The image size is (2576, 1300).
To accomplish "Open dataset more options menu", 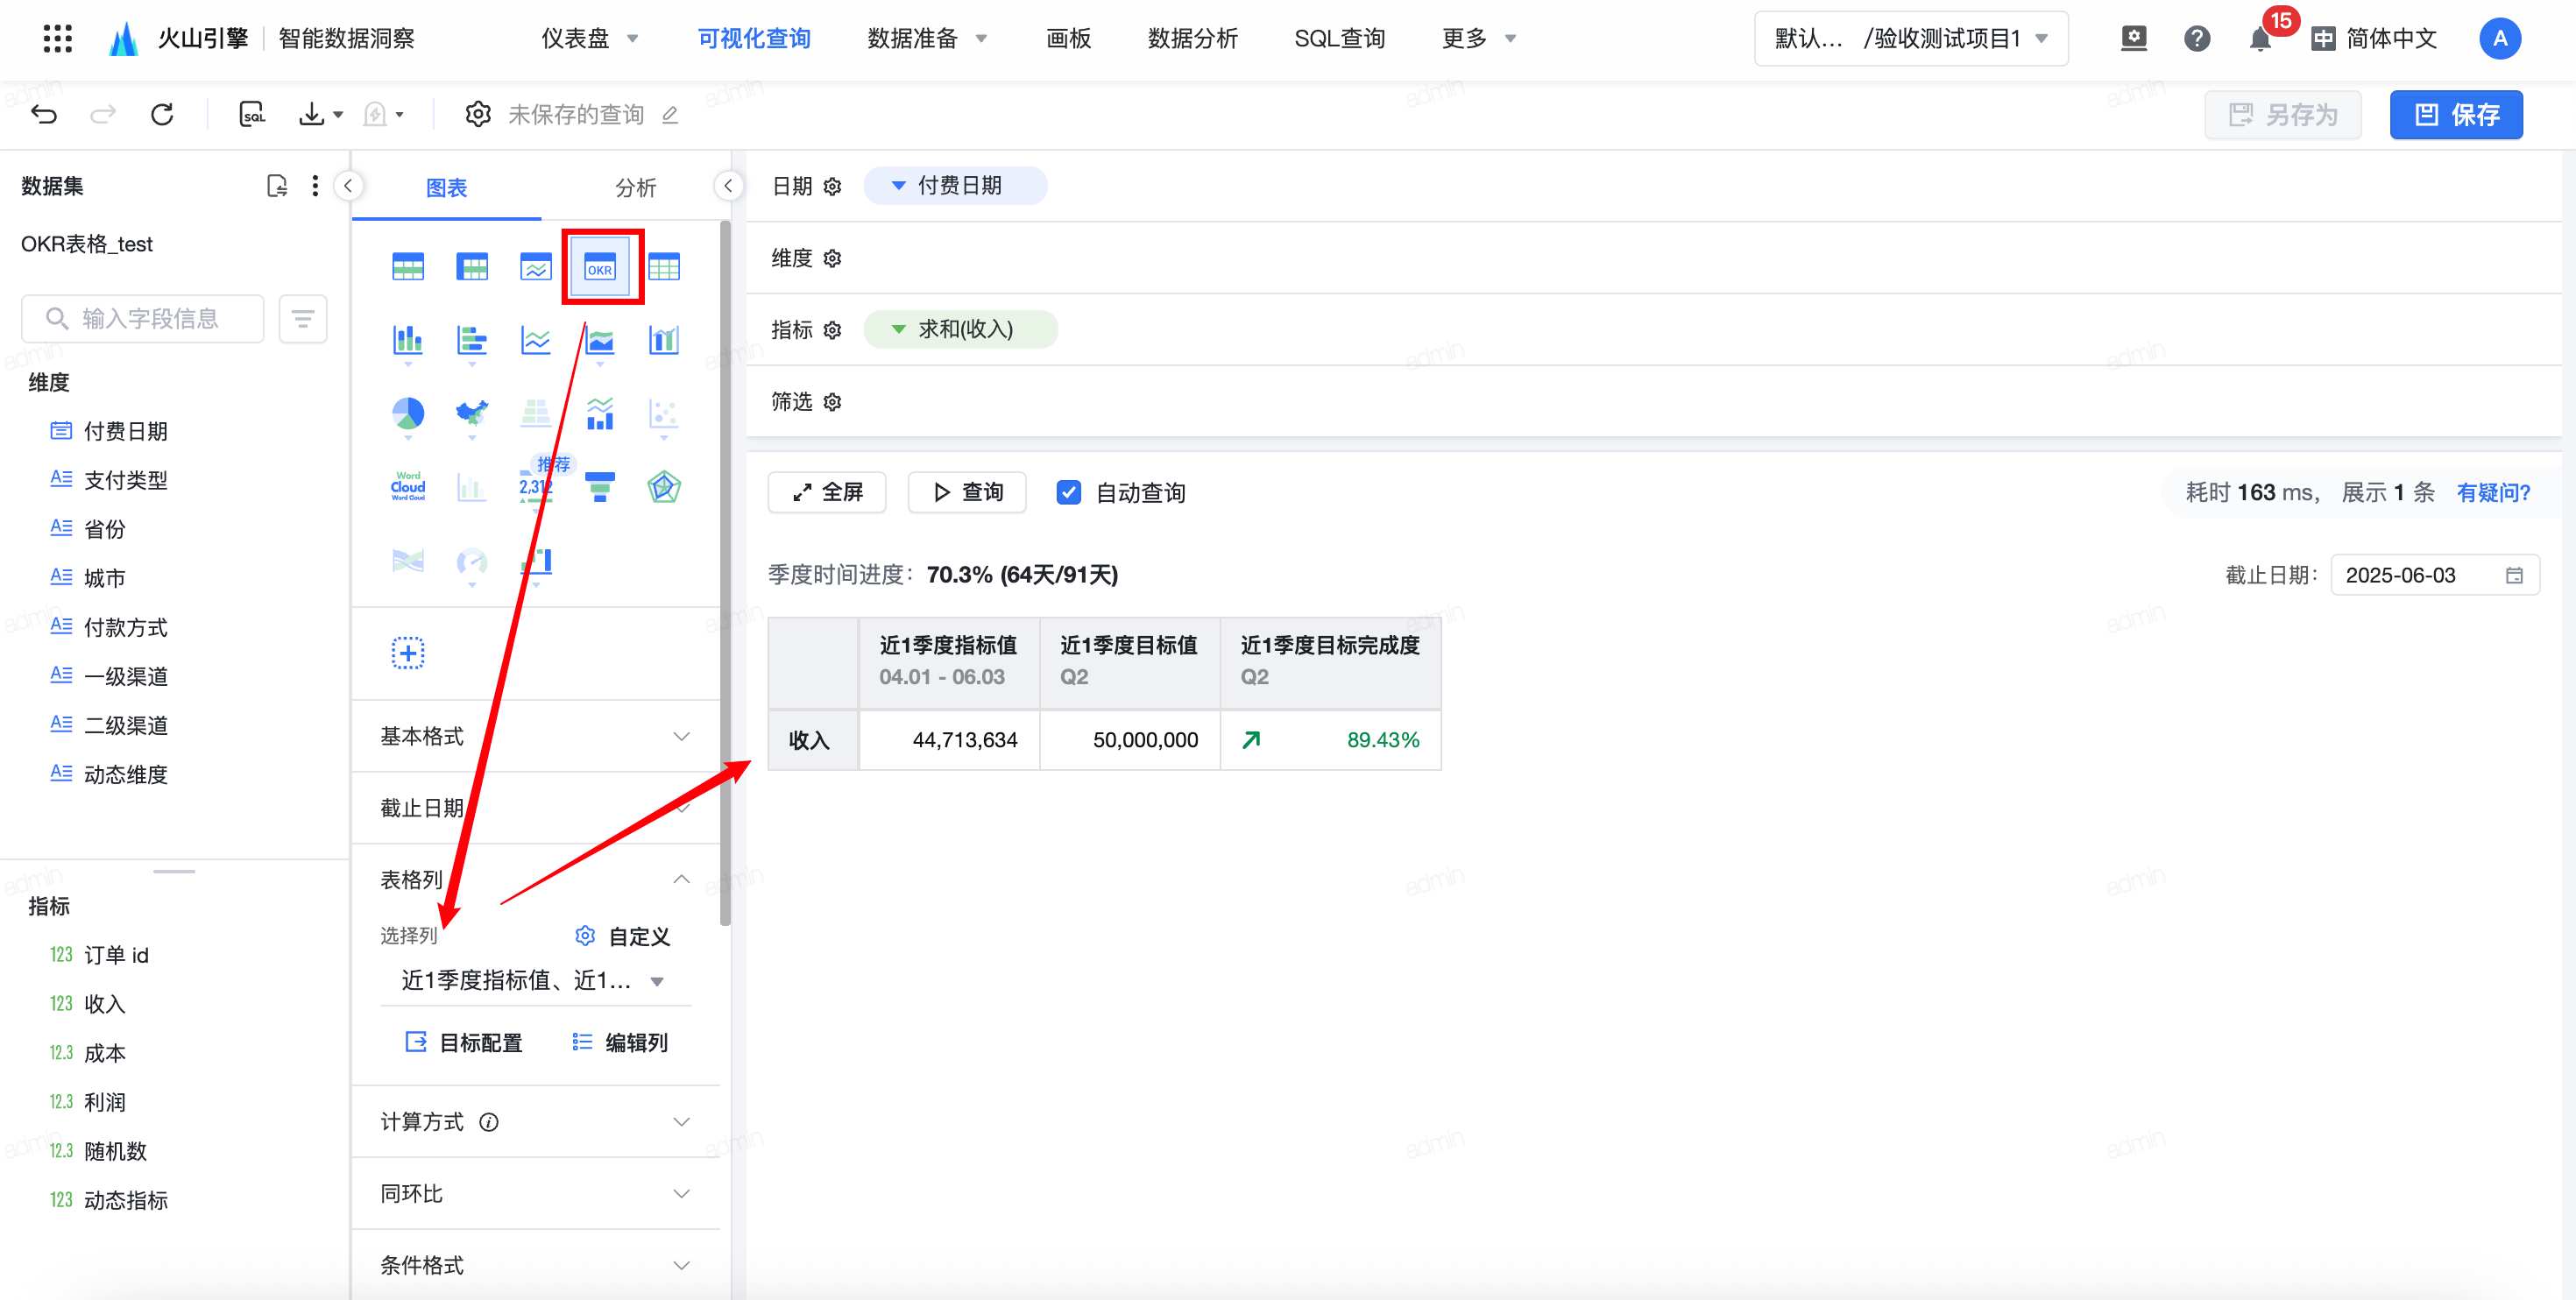I will (x=315, y=186).
